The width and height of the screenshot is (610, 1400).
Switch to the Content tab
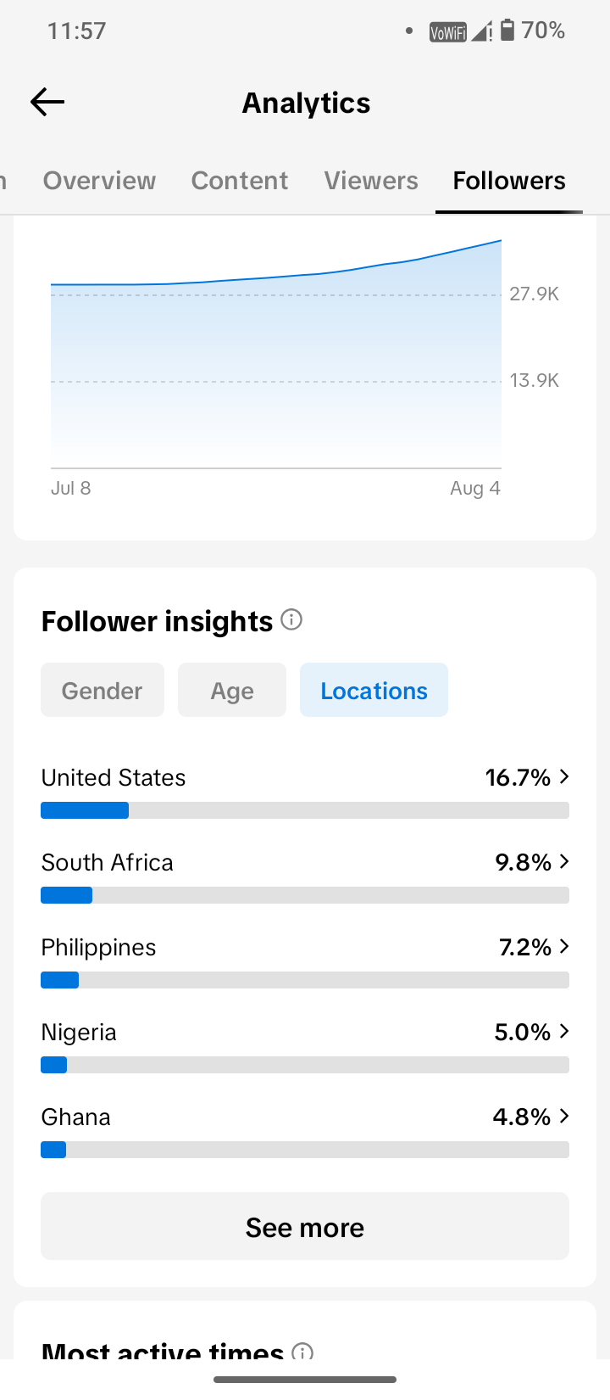click(x=240, y=181)
